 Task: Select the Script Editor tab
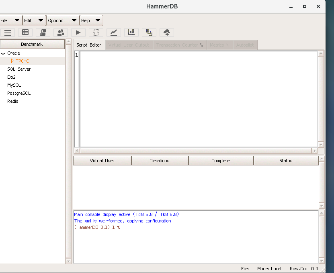click(89, 45)
